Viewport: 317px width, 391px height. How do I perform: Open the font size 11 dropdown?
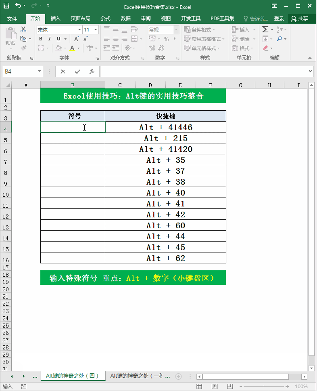96,29
